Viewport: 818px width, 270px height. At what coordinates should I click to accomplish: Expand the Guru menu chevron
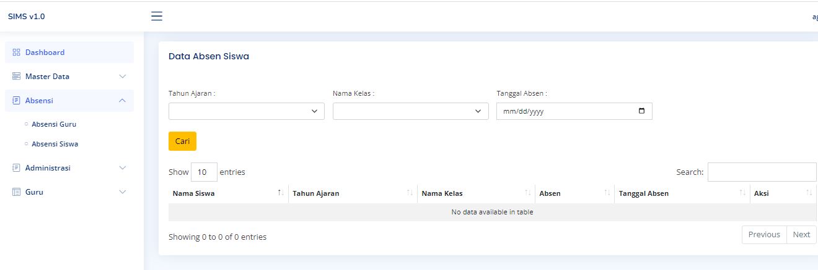(x=122, y=192)
